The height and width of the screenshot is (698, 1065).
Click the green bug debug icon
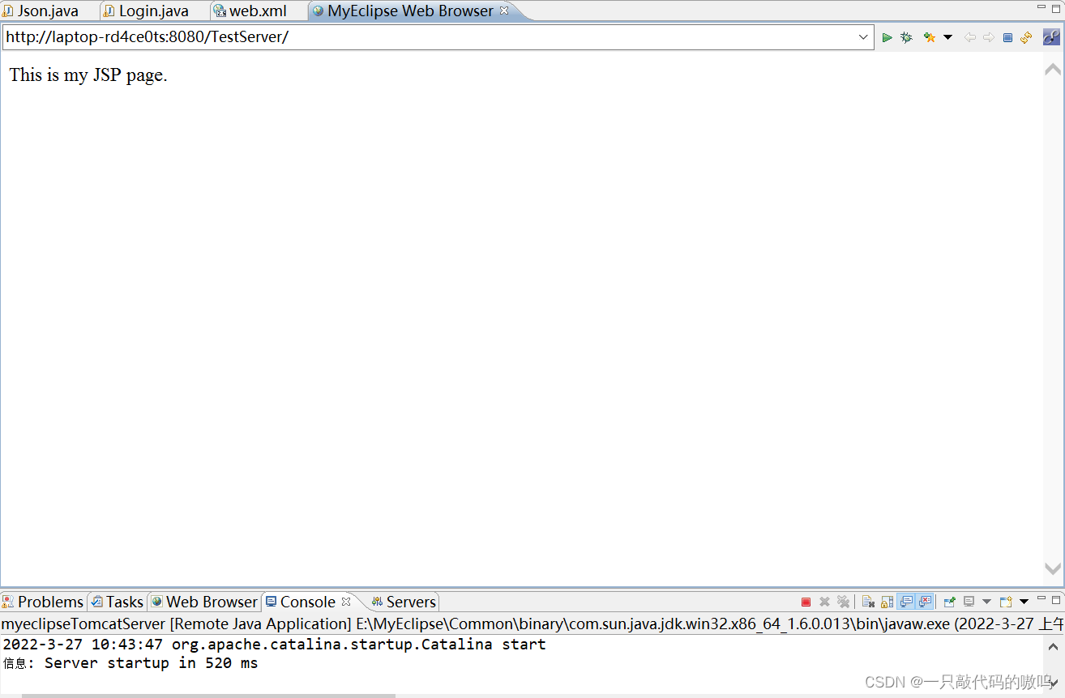907,37
